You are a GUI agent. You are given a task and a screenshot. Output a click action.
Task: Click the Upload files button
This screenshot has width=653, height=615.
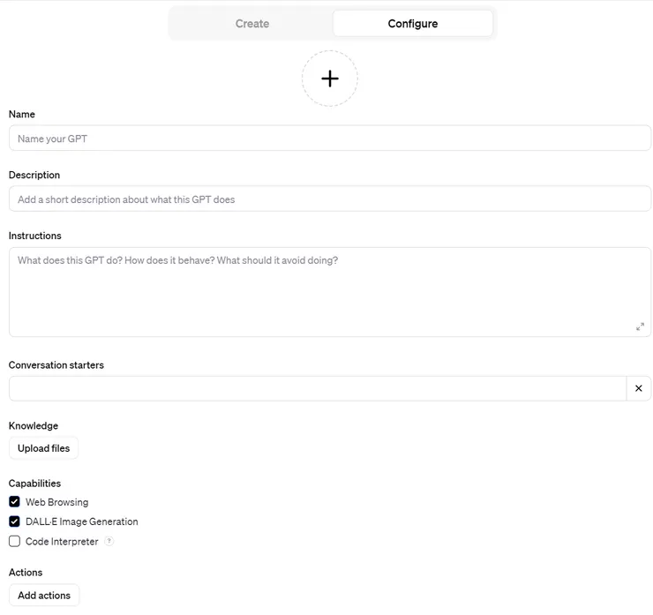44,448
